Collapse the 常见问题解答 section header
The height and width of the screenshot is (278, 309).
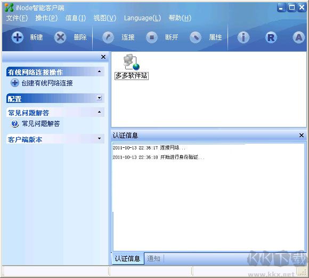(100, 112)
